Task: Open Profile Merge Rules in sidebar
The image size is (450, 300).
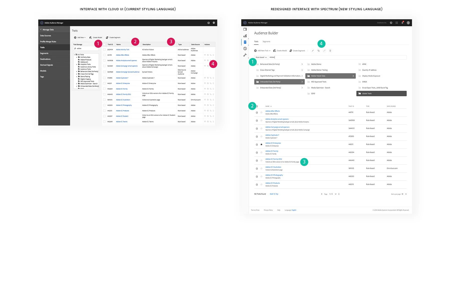Action: pyautogui.click(x=54, y=41)
